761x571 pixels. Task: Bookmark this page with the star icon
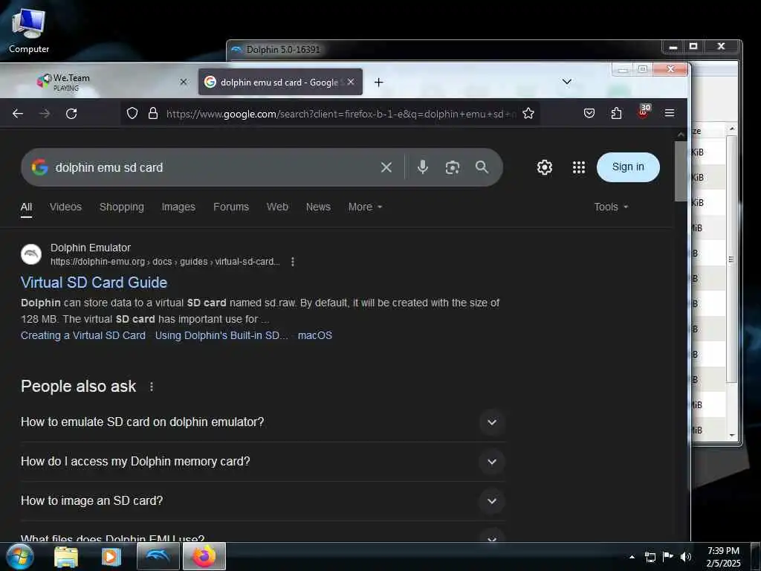click(x=528, y=114)
